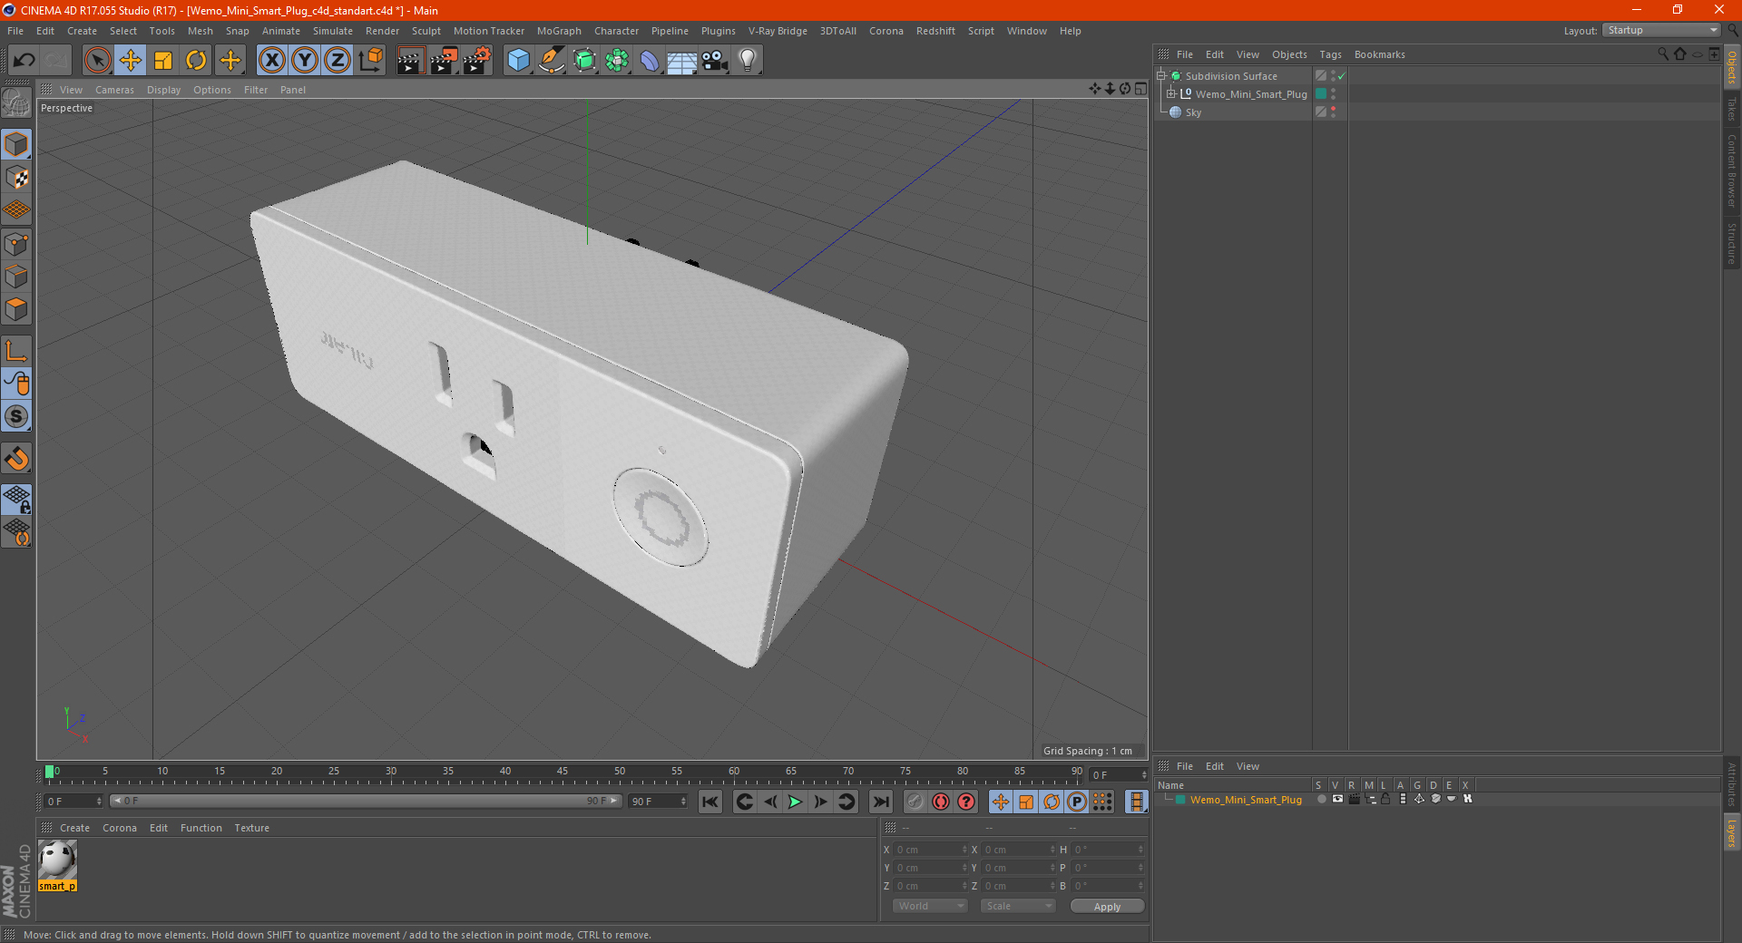Select the Live Selection tool
The image size is (1742, 943).
click(x=97, y=61)
